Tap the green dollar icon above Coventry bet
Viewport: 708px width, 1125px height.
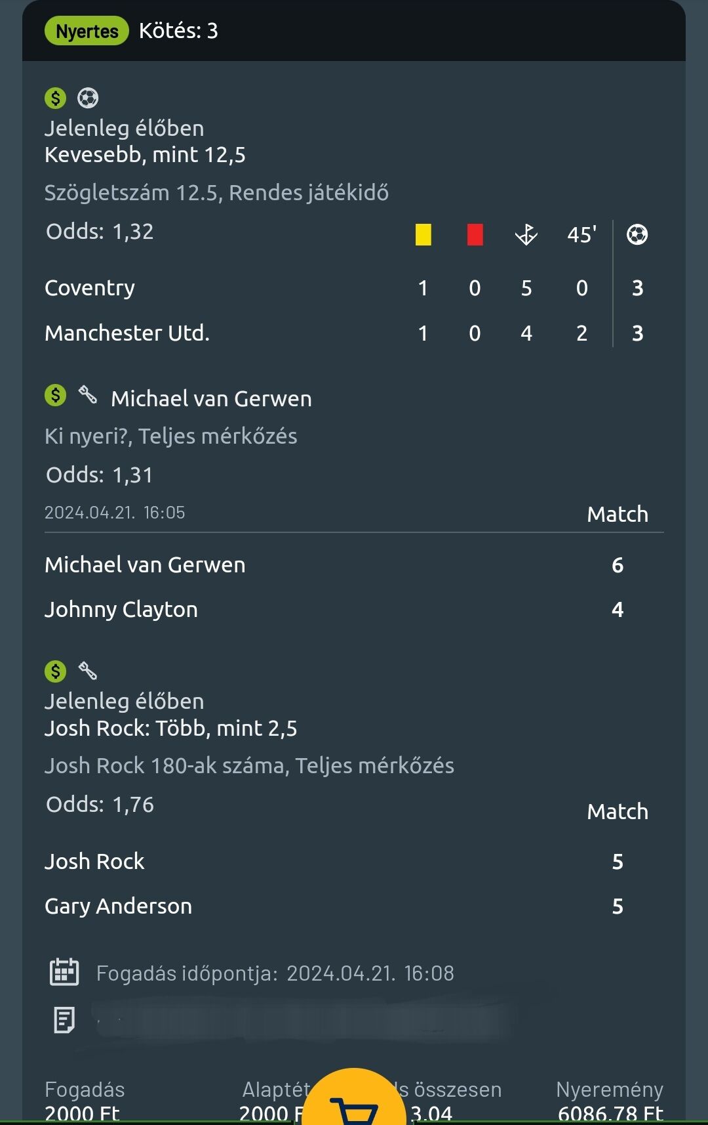click(56, 98)
